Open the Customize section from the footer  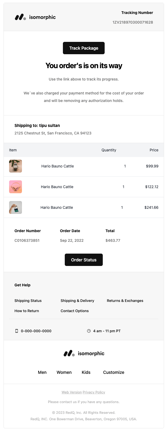pyautogui.click(x=113, y=372)
